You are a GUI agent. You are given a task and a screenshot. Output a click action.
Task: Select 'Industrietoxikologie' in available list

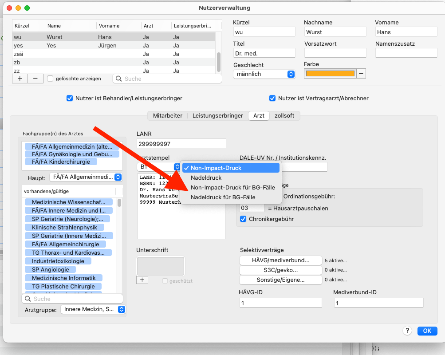[58, 261]
